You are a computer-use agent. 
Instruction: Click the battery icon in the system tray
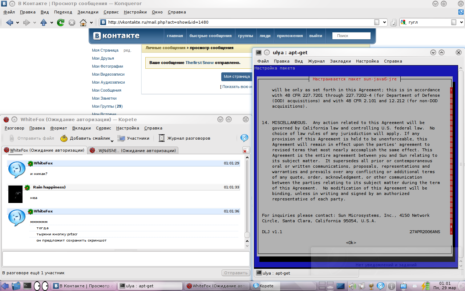(425, 286)
